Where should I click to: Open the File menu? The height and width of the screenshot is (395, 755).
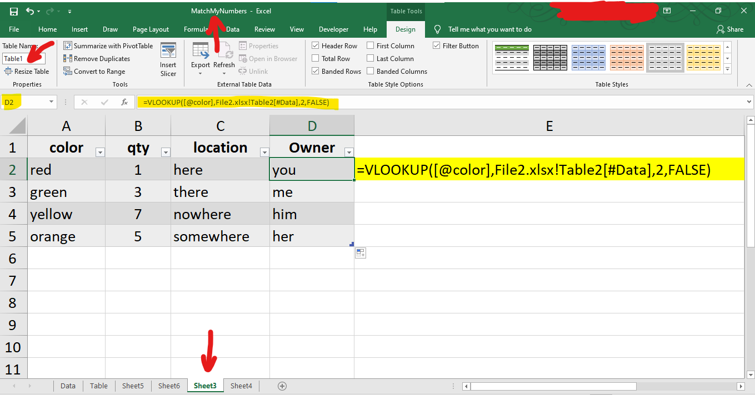pyautogui.click(x=14, y=29)
